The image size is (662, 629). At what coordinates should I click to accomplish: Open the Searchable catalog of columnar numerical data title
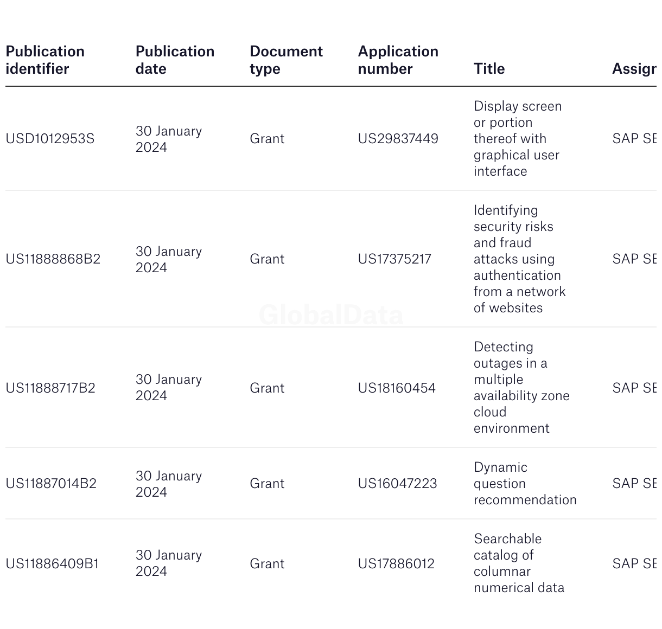tap(519, 563)
